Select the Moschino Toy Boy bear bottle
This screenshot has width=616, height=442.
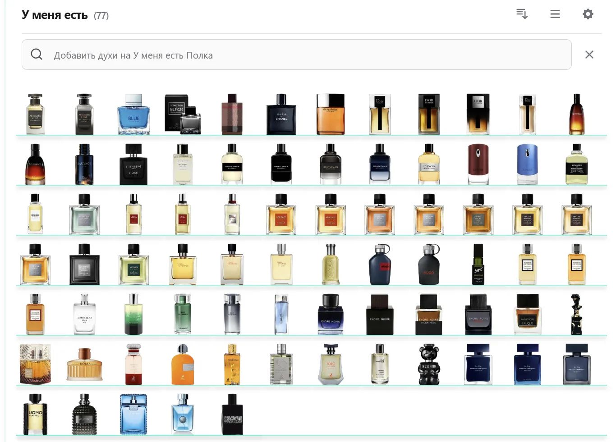[x=429, y=364]
